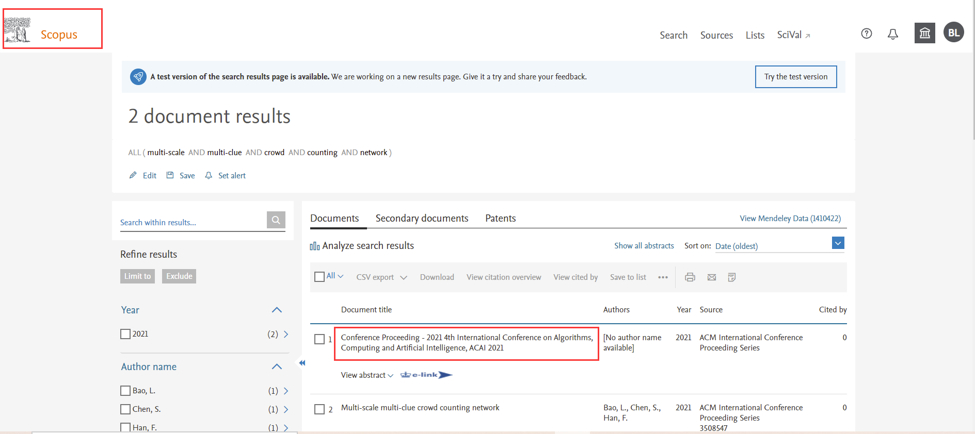The height and width of the screenshot is (434, 975).
Task: Tick the select All documents checkbox
Action: [319, 277]
